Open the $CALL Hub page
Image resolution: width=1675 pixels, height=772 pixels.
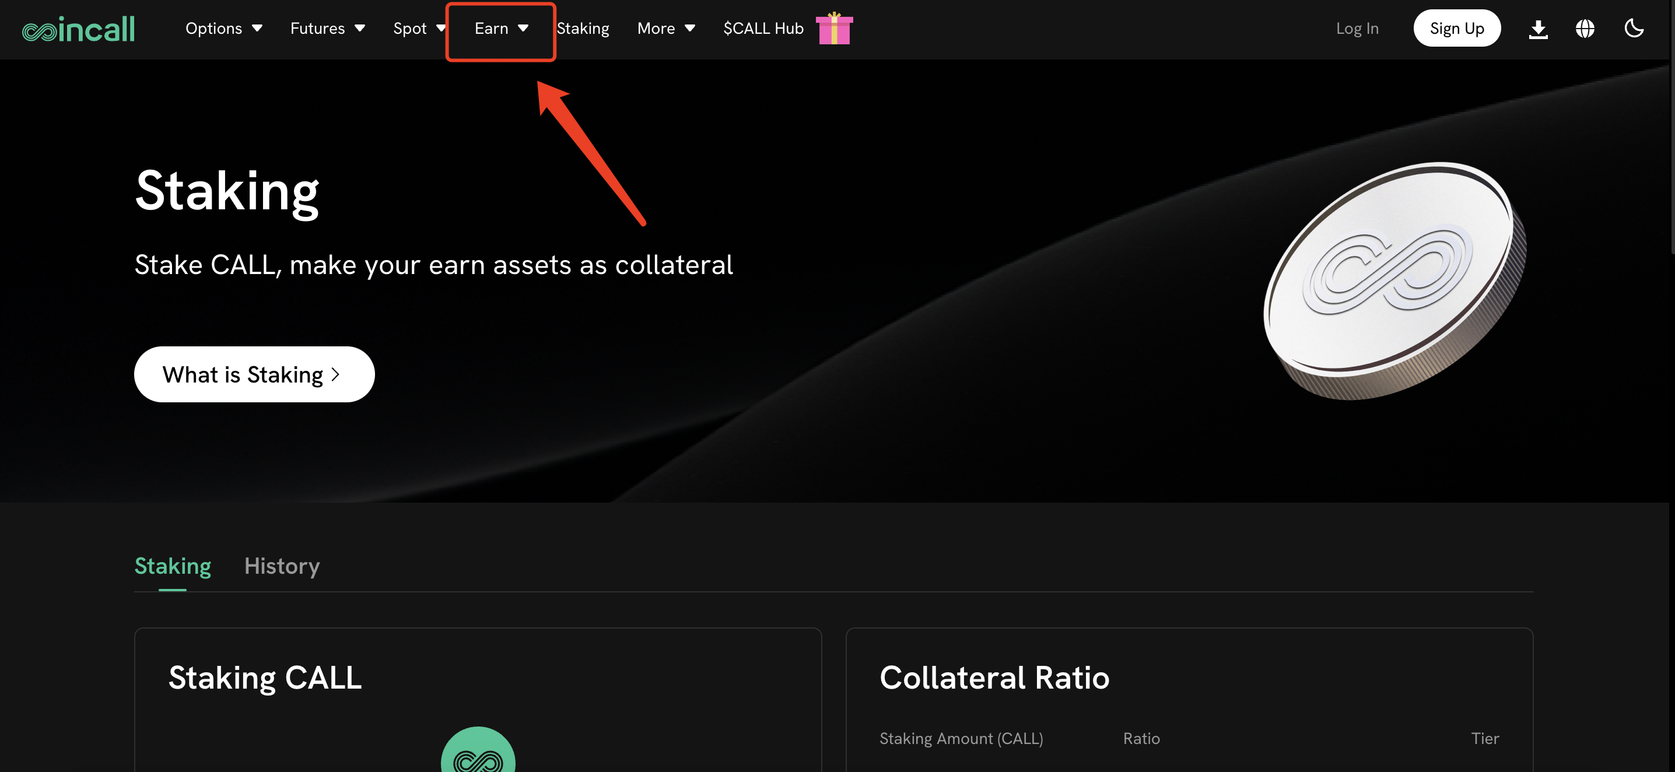763,29
